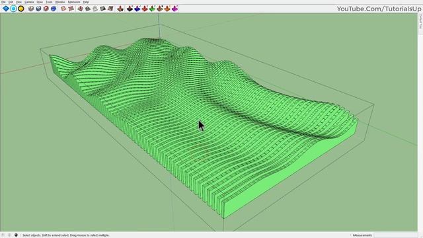Click the cyan circle toolbar icon
Image resolution: width=423 pixels, height=238 pixels.
[x=13, y=9]
